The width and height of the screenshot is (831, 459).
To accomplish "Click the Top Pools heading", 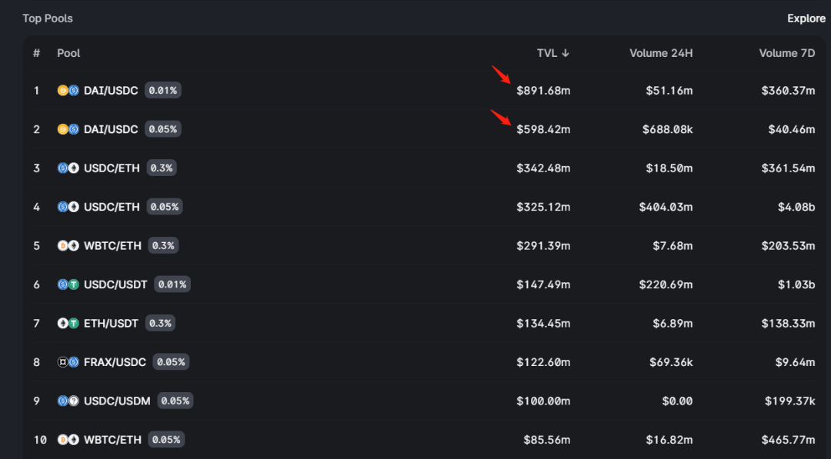I will coord(48,18).
